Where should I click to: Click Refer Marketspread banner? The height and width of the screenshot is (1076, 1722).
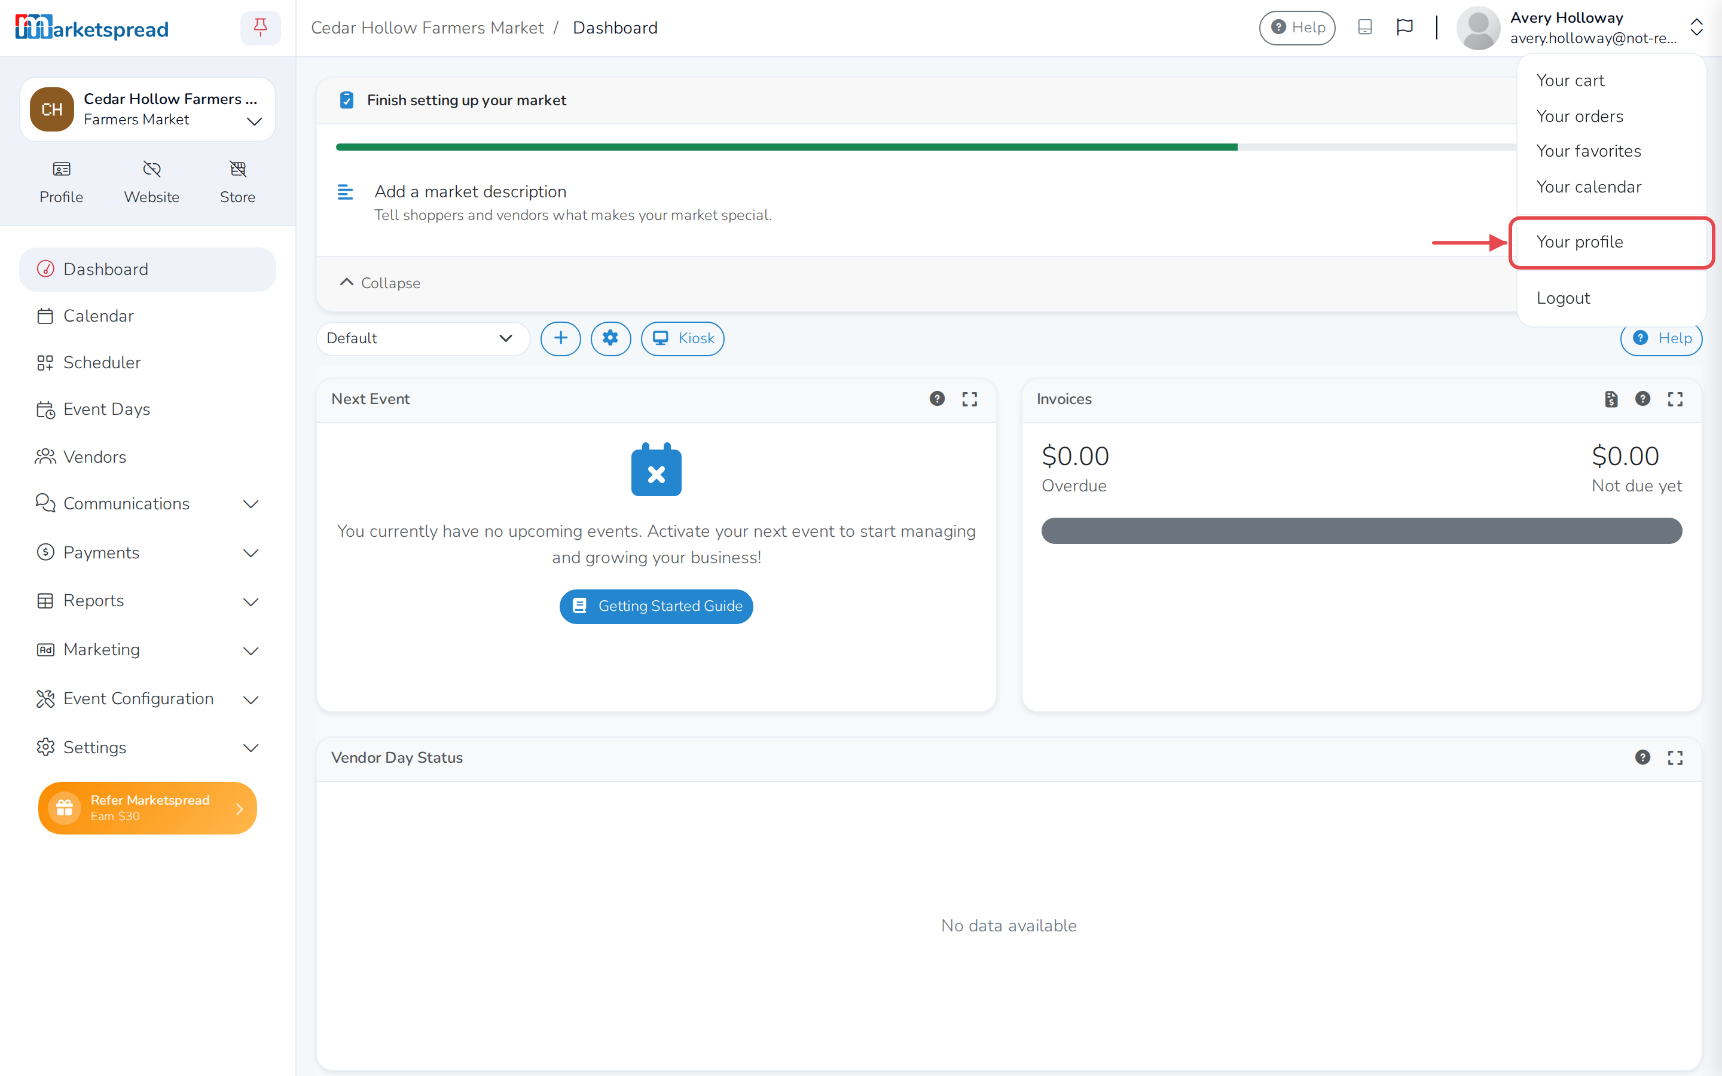pyautogui.click(x=147, y=808)
